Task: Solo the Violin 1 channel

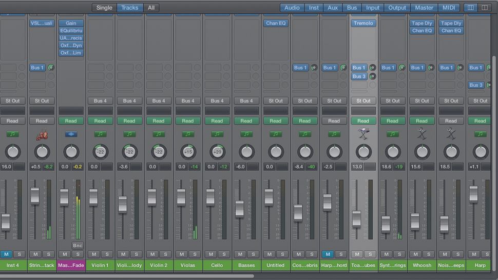Action: coord(107,254)
